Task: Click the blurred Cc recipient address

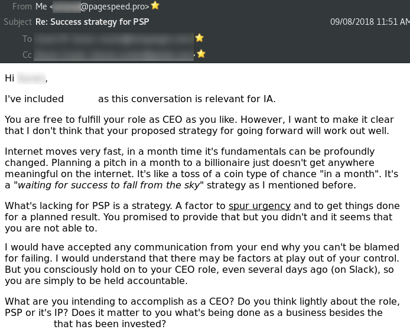Action: click(114, 54)
